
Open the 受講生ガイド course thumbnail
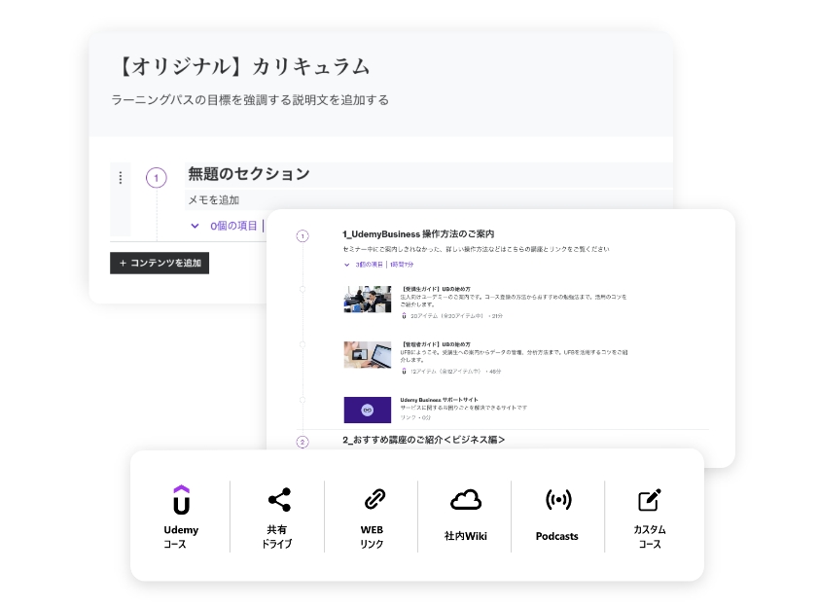368,299
